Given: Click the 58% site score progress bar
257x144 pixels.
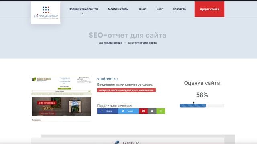Looking at the screenshot, I should tap(202, 106).
